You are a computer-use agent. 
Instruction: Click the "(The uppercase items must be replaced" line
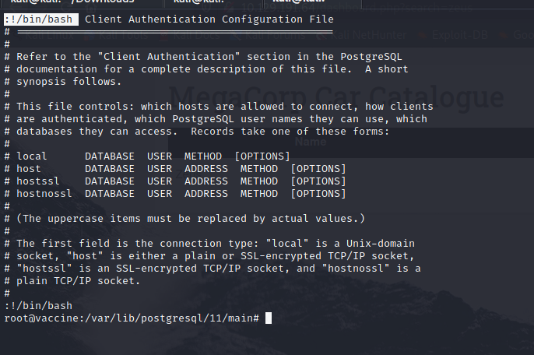click(191, 219)
